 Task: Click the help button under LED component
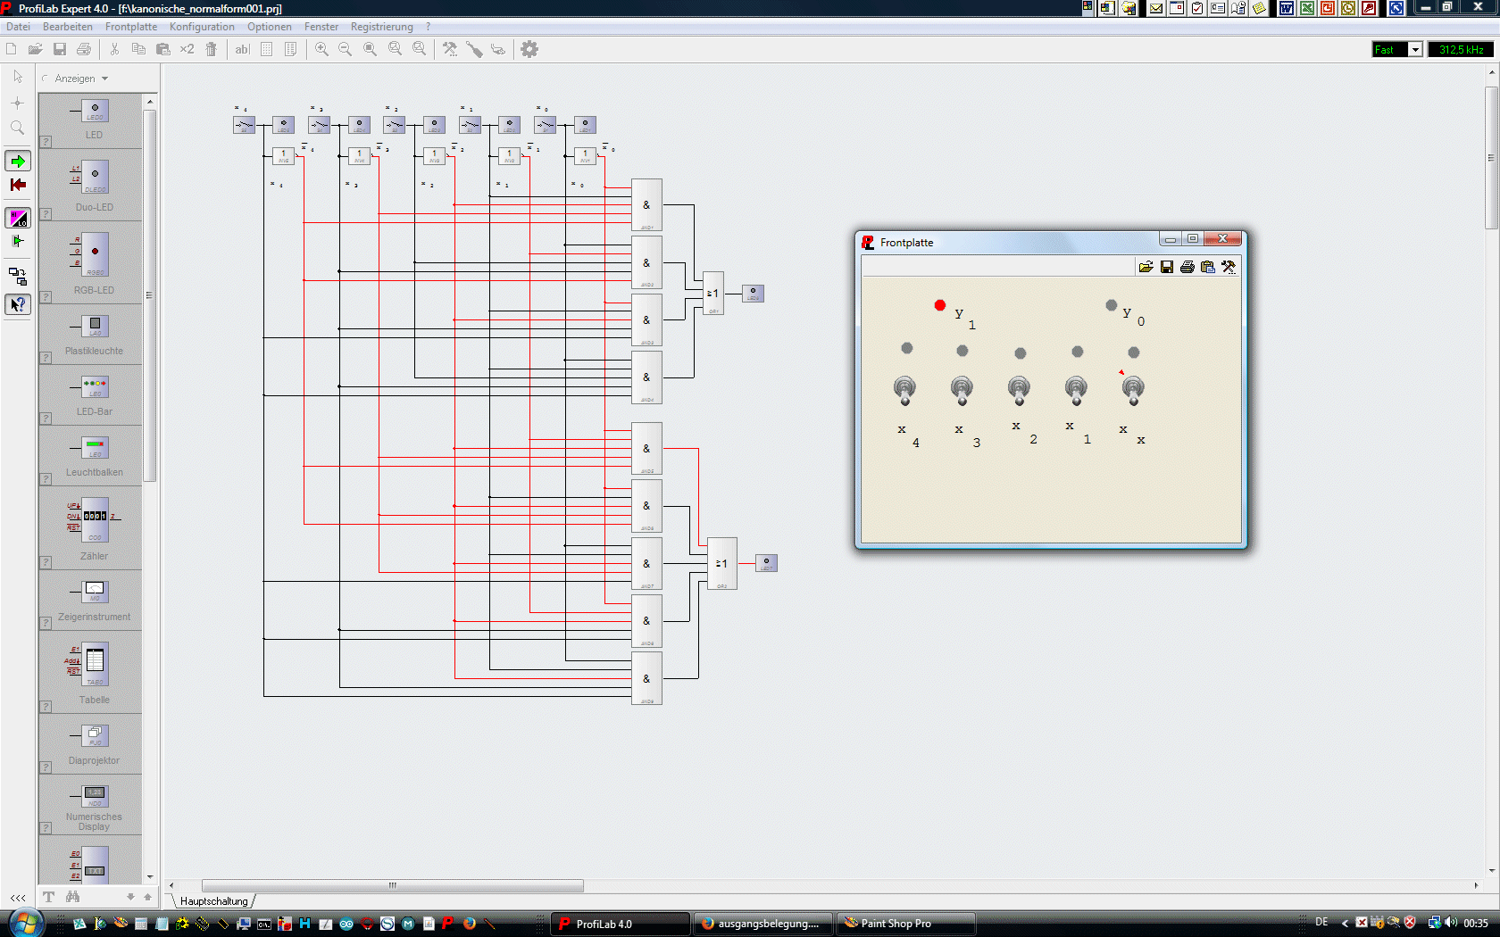[x=46, y=142]
